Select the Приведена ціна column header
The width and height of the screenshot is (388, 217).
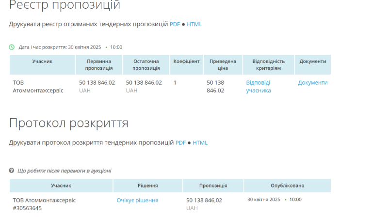coord(223,65)
